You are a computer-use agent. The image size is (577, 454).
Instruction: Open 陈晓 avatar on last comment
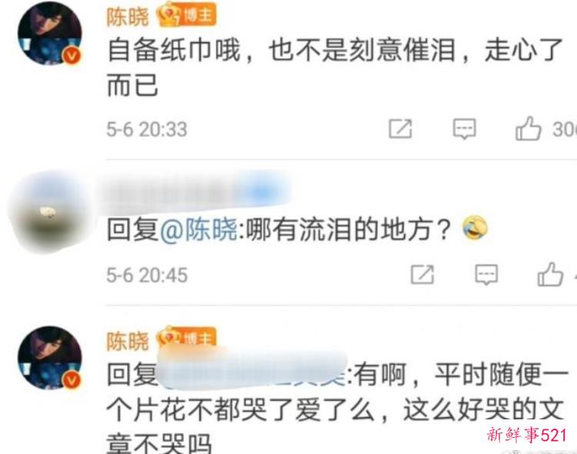pyautogui.click(x=50, y=357)
